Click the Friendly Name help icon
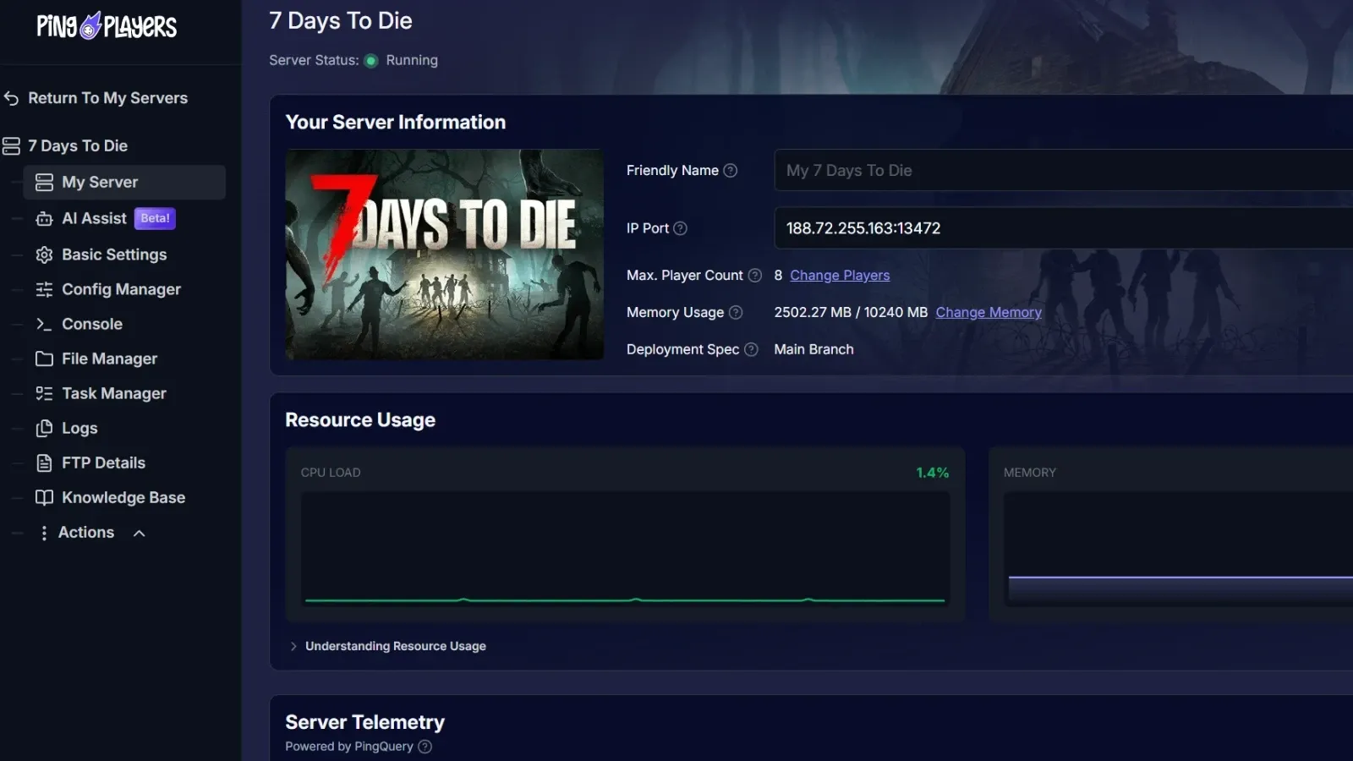 click(731, 171)
